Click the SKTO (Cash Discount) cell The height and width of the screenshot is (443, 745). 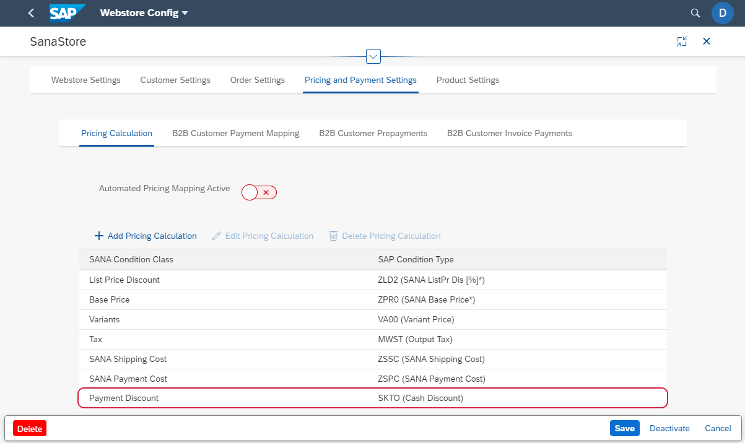click(420, 398)
